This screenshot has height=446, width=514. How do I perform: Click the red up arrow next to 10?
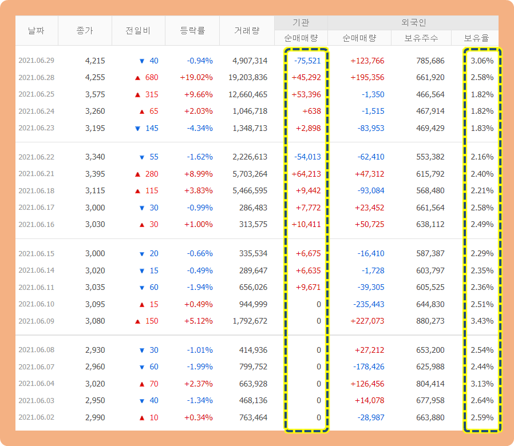pyautogui.click(x=142, y=418)
